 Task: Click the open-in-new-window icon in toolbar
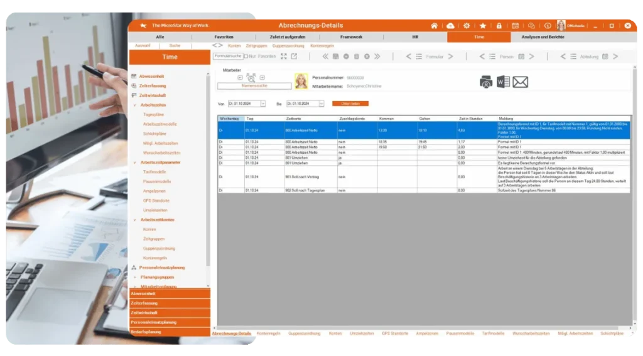pos(294,56)
